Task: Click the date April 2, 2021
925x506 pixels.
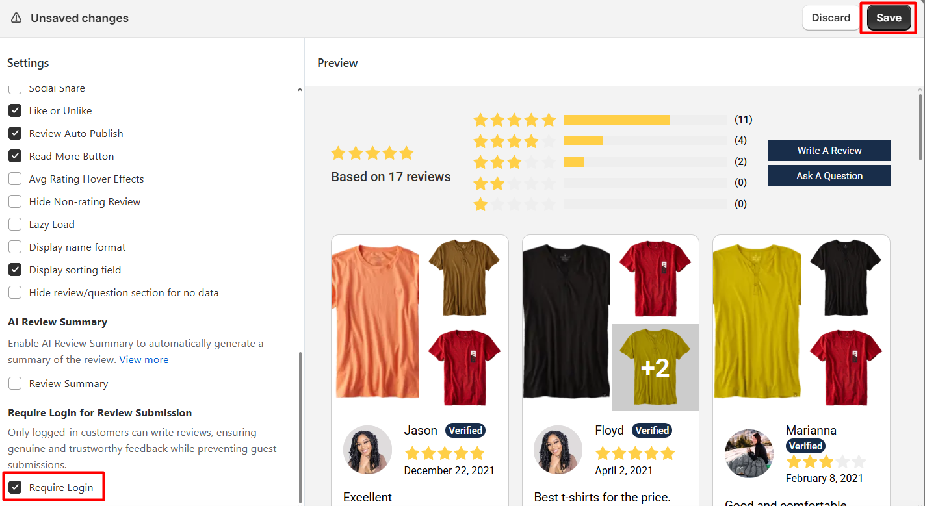Action: click(x=624, y=470)
